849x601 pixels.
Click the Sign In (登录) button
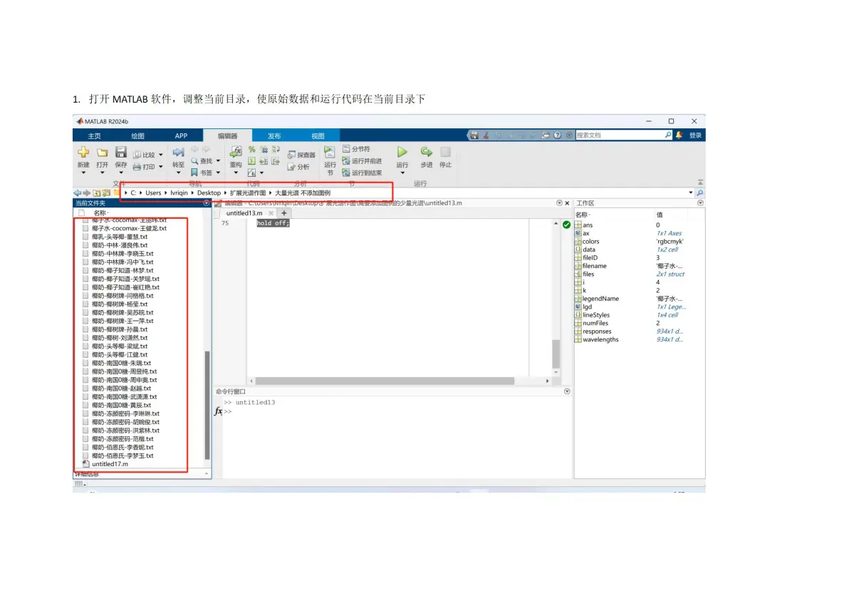[x=695, y=135]
